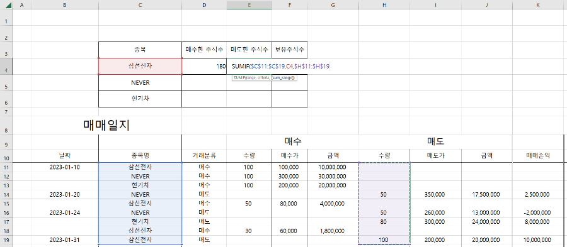
Task: Select the '현기차' cell in the summary table
Action: tap(140, 99)
